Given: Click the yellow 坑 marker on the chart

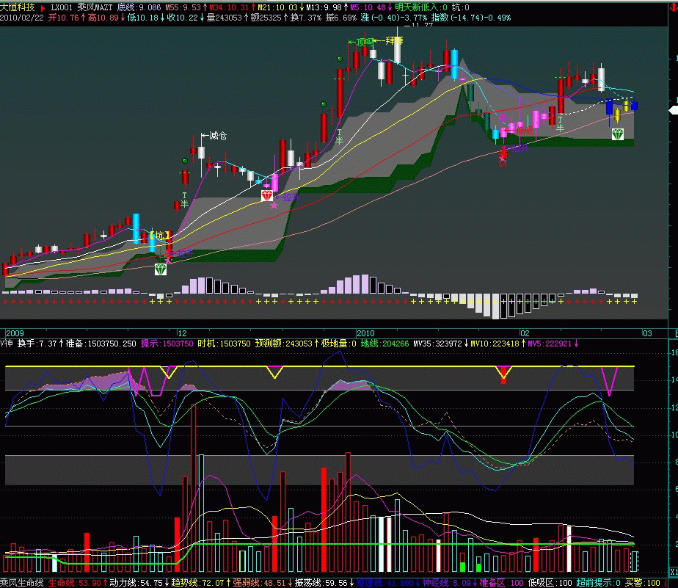Looking at the screenshot, I should click(158, 236).
